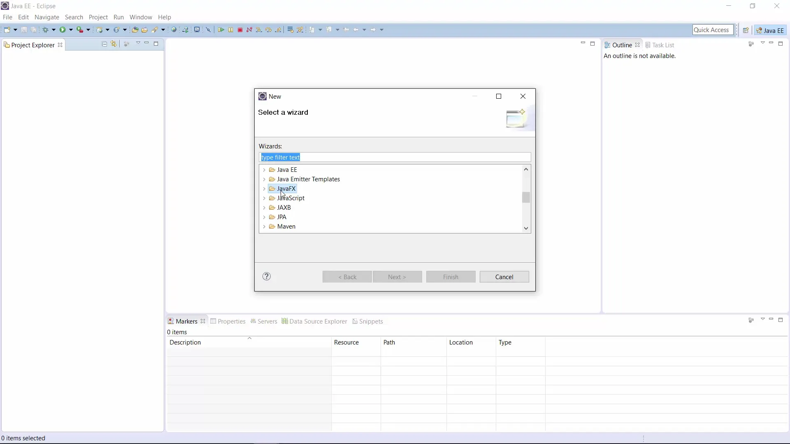Image resolution: width=790 pixels, height=444 pixels.
Task: Click the Step Return debug icon
Action: (279, 30)
